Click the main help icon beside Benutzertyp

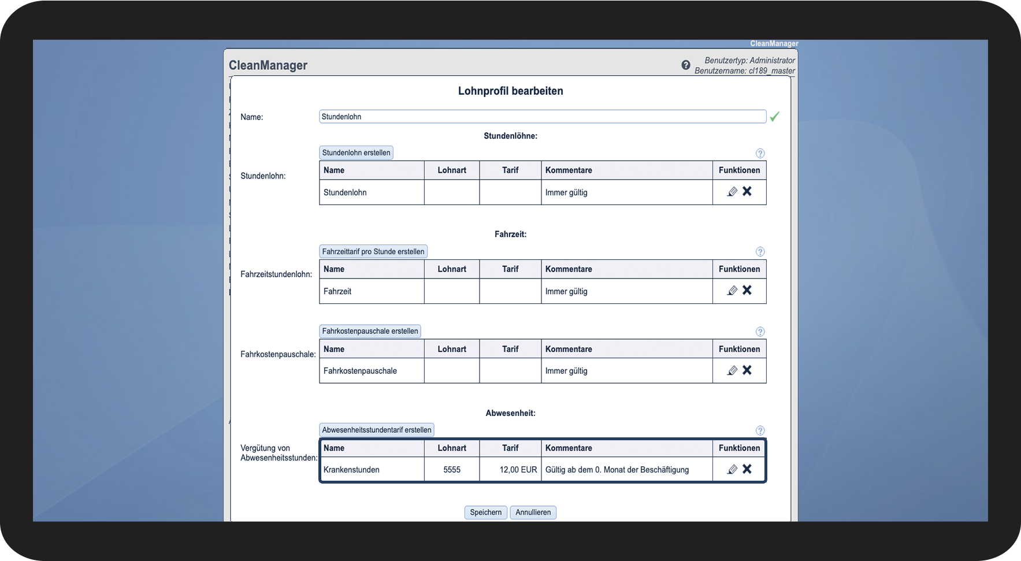(x=685, y=65)
